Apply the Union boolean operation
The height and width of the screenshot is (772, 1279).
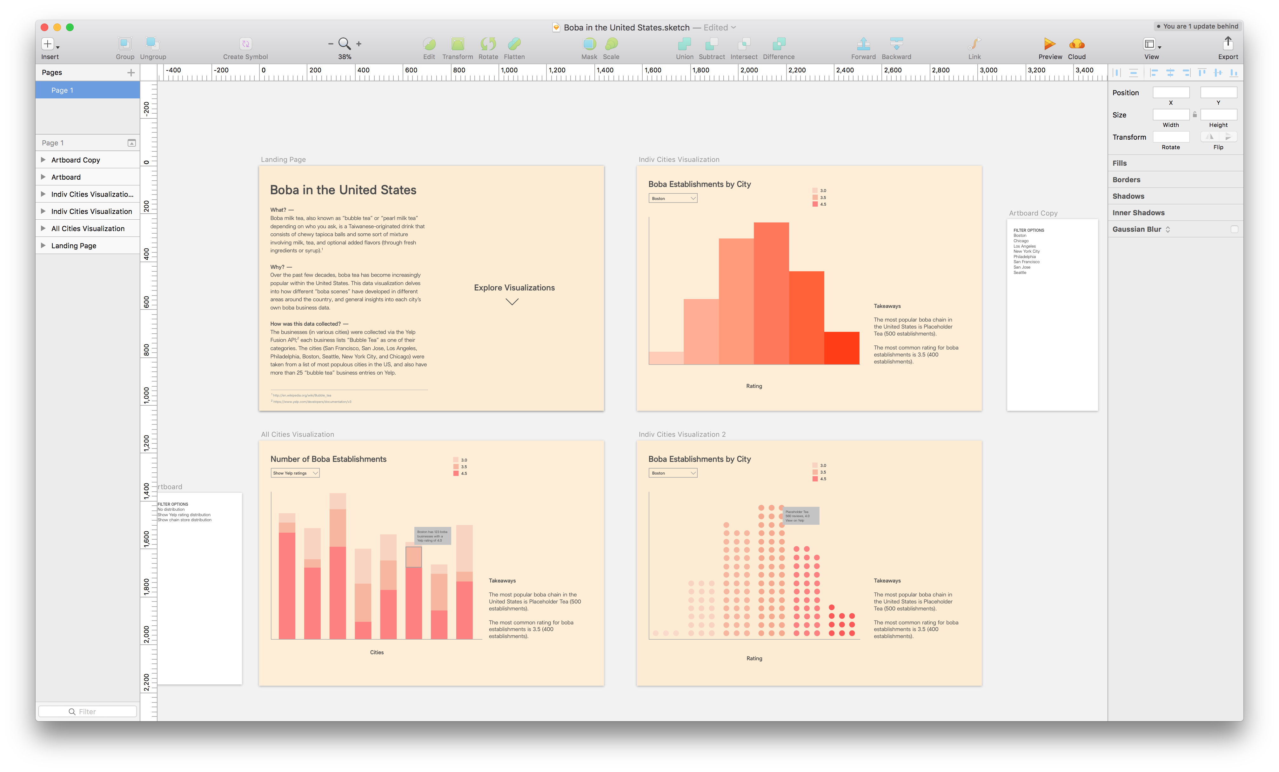[x=684, y=43]
